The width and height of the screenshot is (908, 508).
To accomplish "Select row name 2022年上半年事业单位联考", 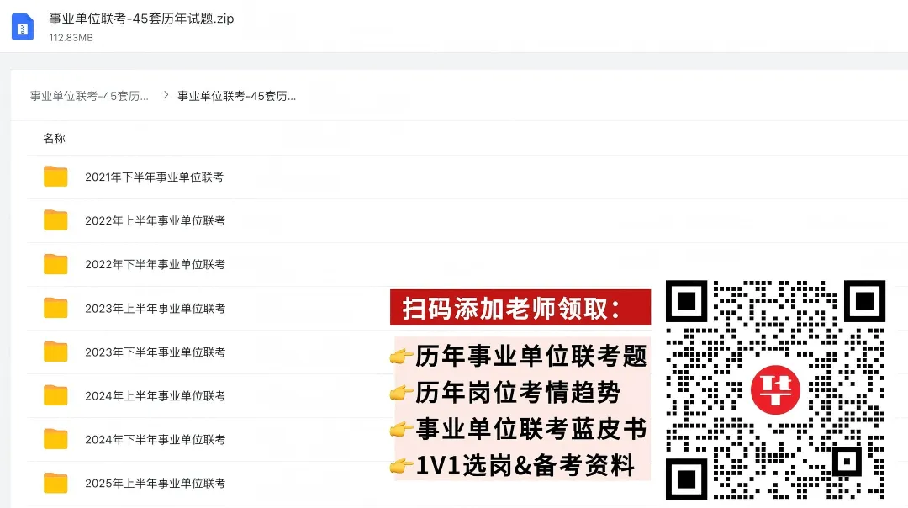I will point(155,220).
